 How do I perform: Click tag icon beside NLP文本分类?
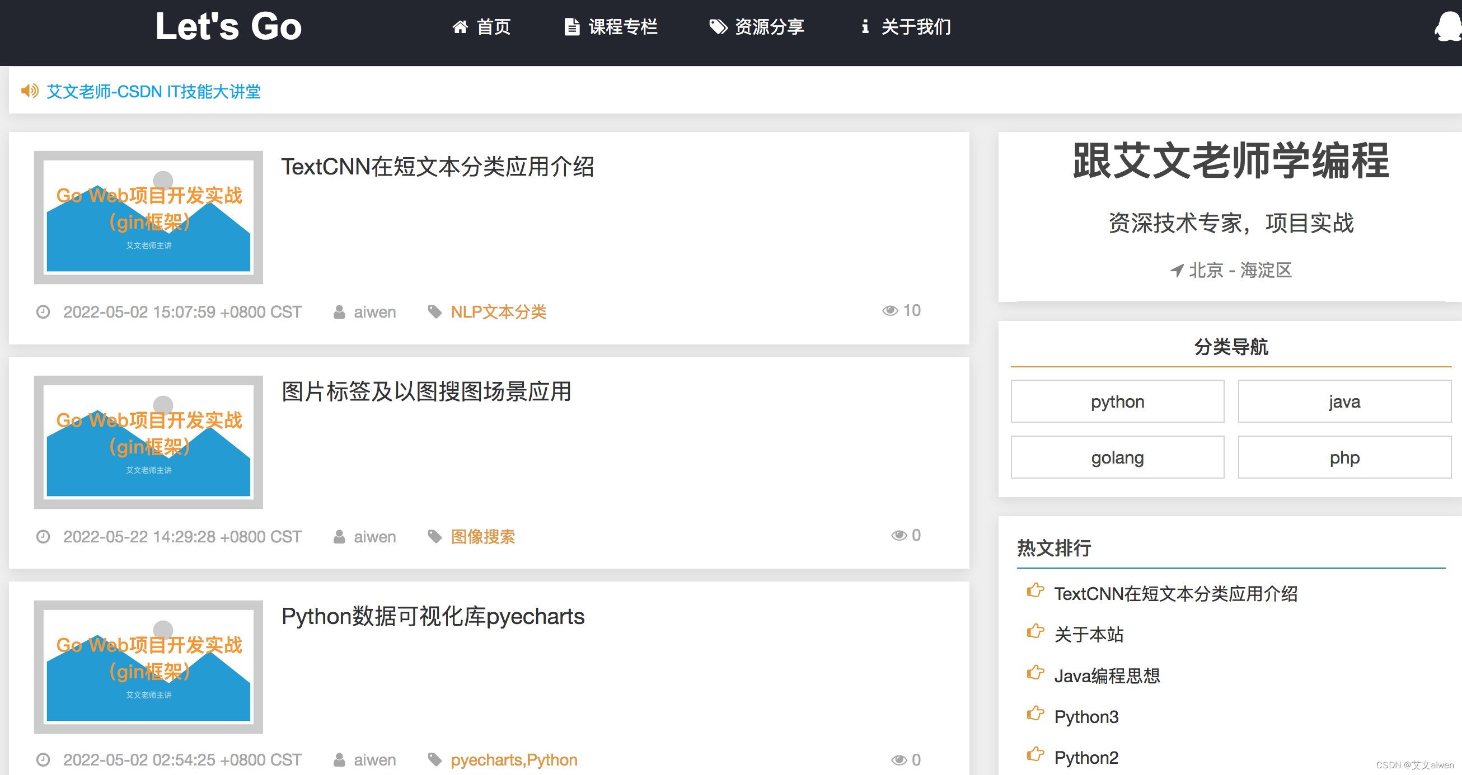point(435,312)
